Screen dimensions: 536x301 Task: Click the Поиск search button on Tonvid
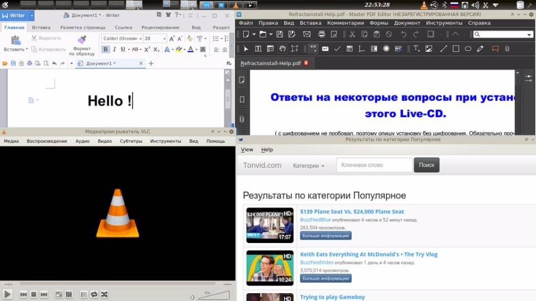click(426, 165)
